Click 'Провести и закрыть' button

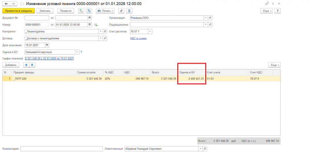tap(18, 11)
